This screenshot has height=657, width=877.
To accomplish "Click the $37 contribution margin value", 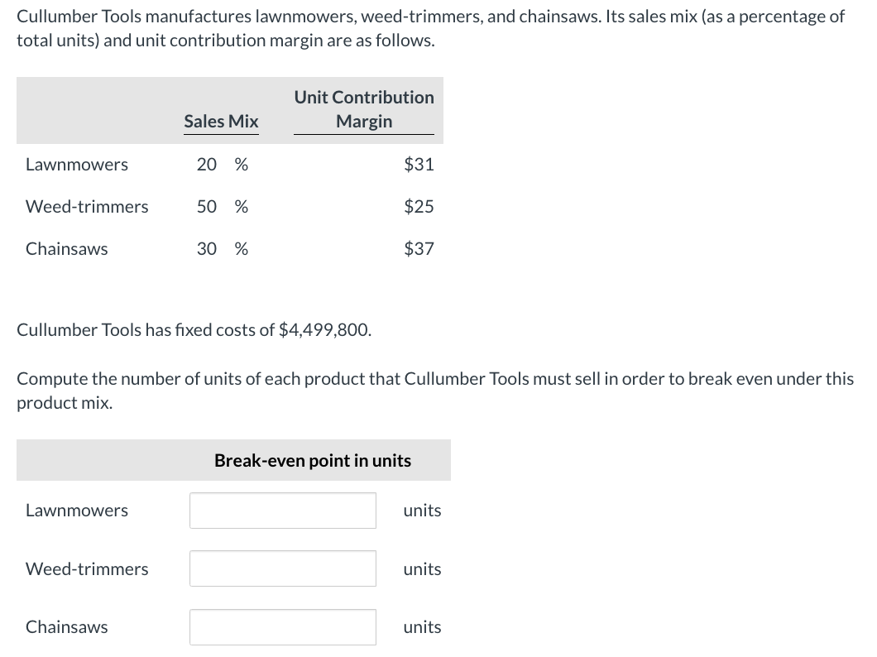I will pos(419,249).
